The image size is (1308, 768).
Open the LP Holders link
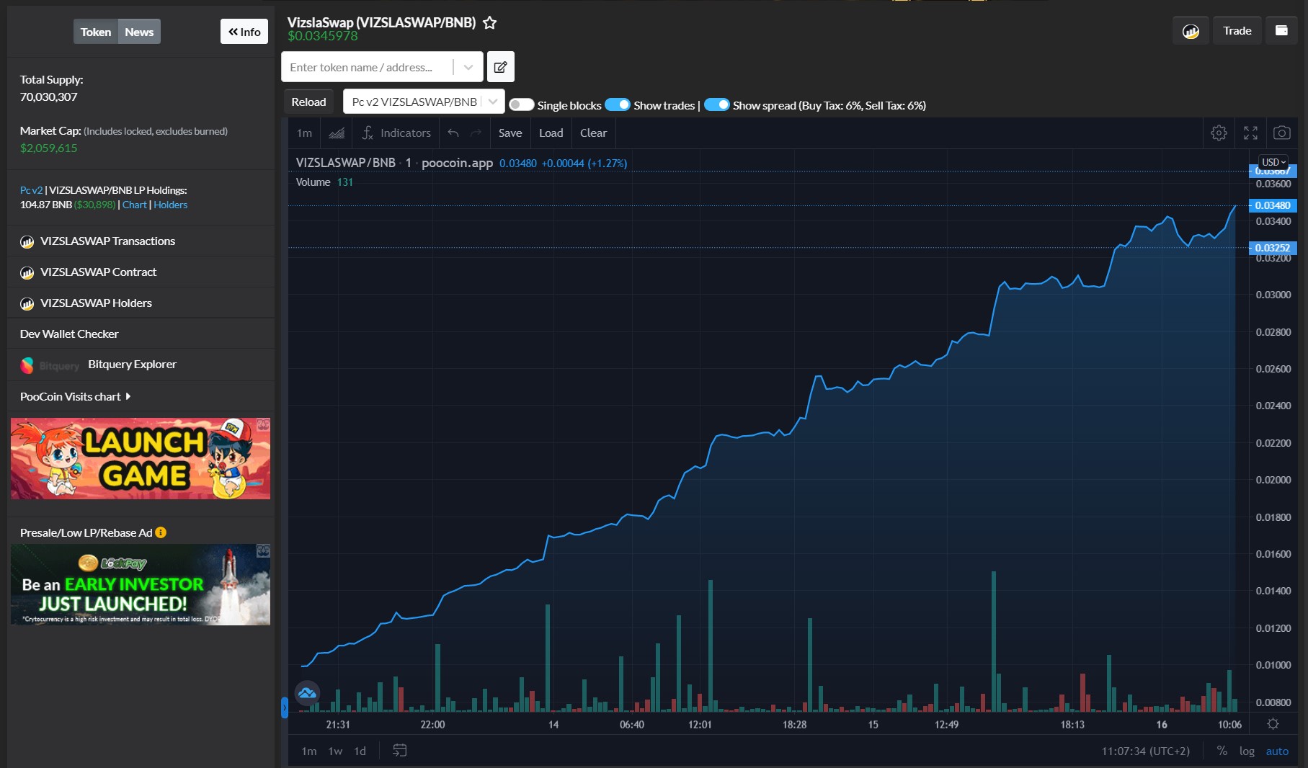coord(170,205)
